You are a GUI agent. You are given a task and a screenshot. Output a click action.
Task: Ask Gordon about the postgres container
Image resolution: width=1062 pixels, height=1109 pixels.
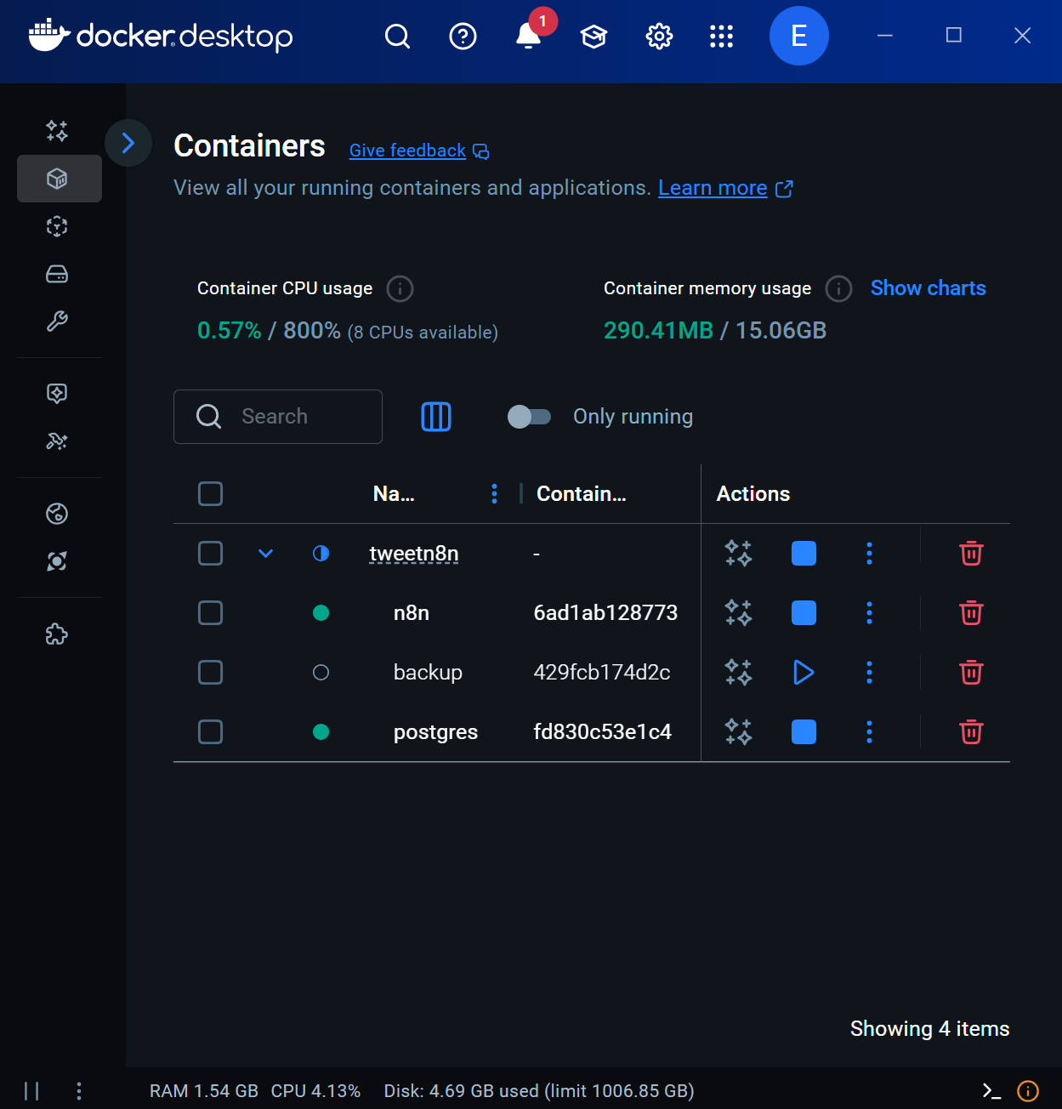pos(738,732)
